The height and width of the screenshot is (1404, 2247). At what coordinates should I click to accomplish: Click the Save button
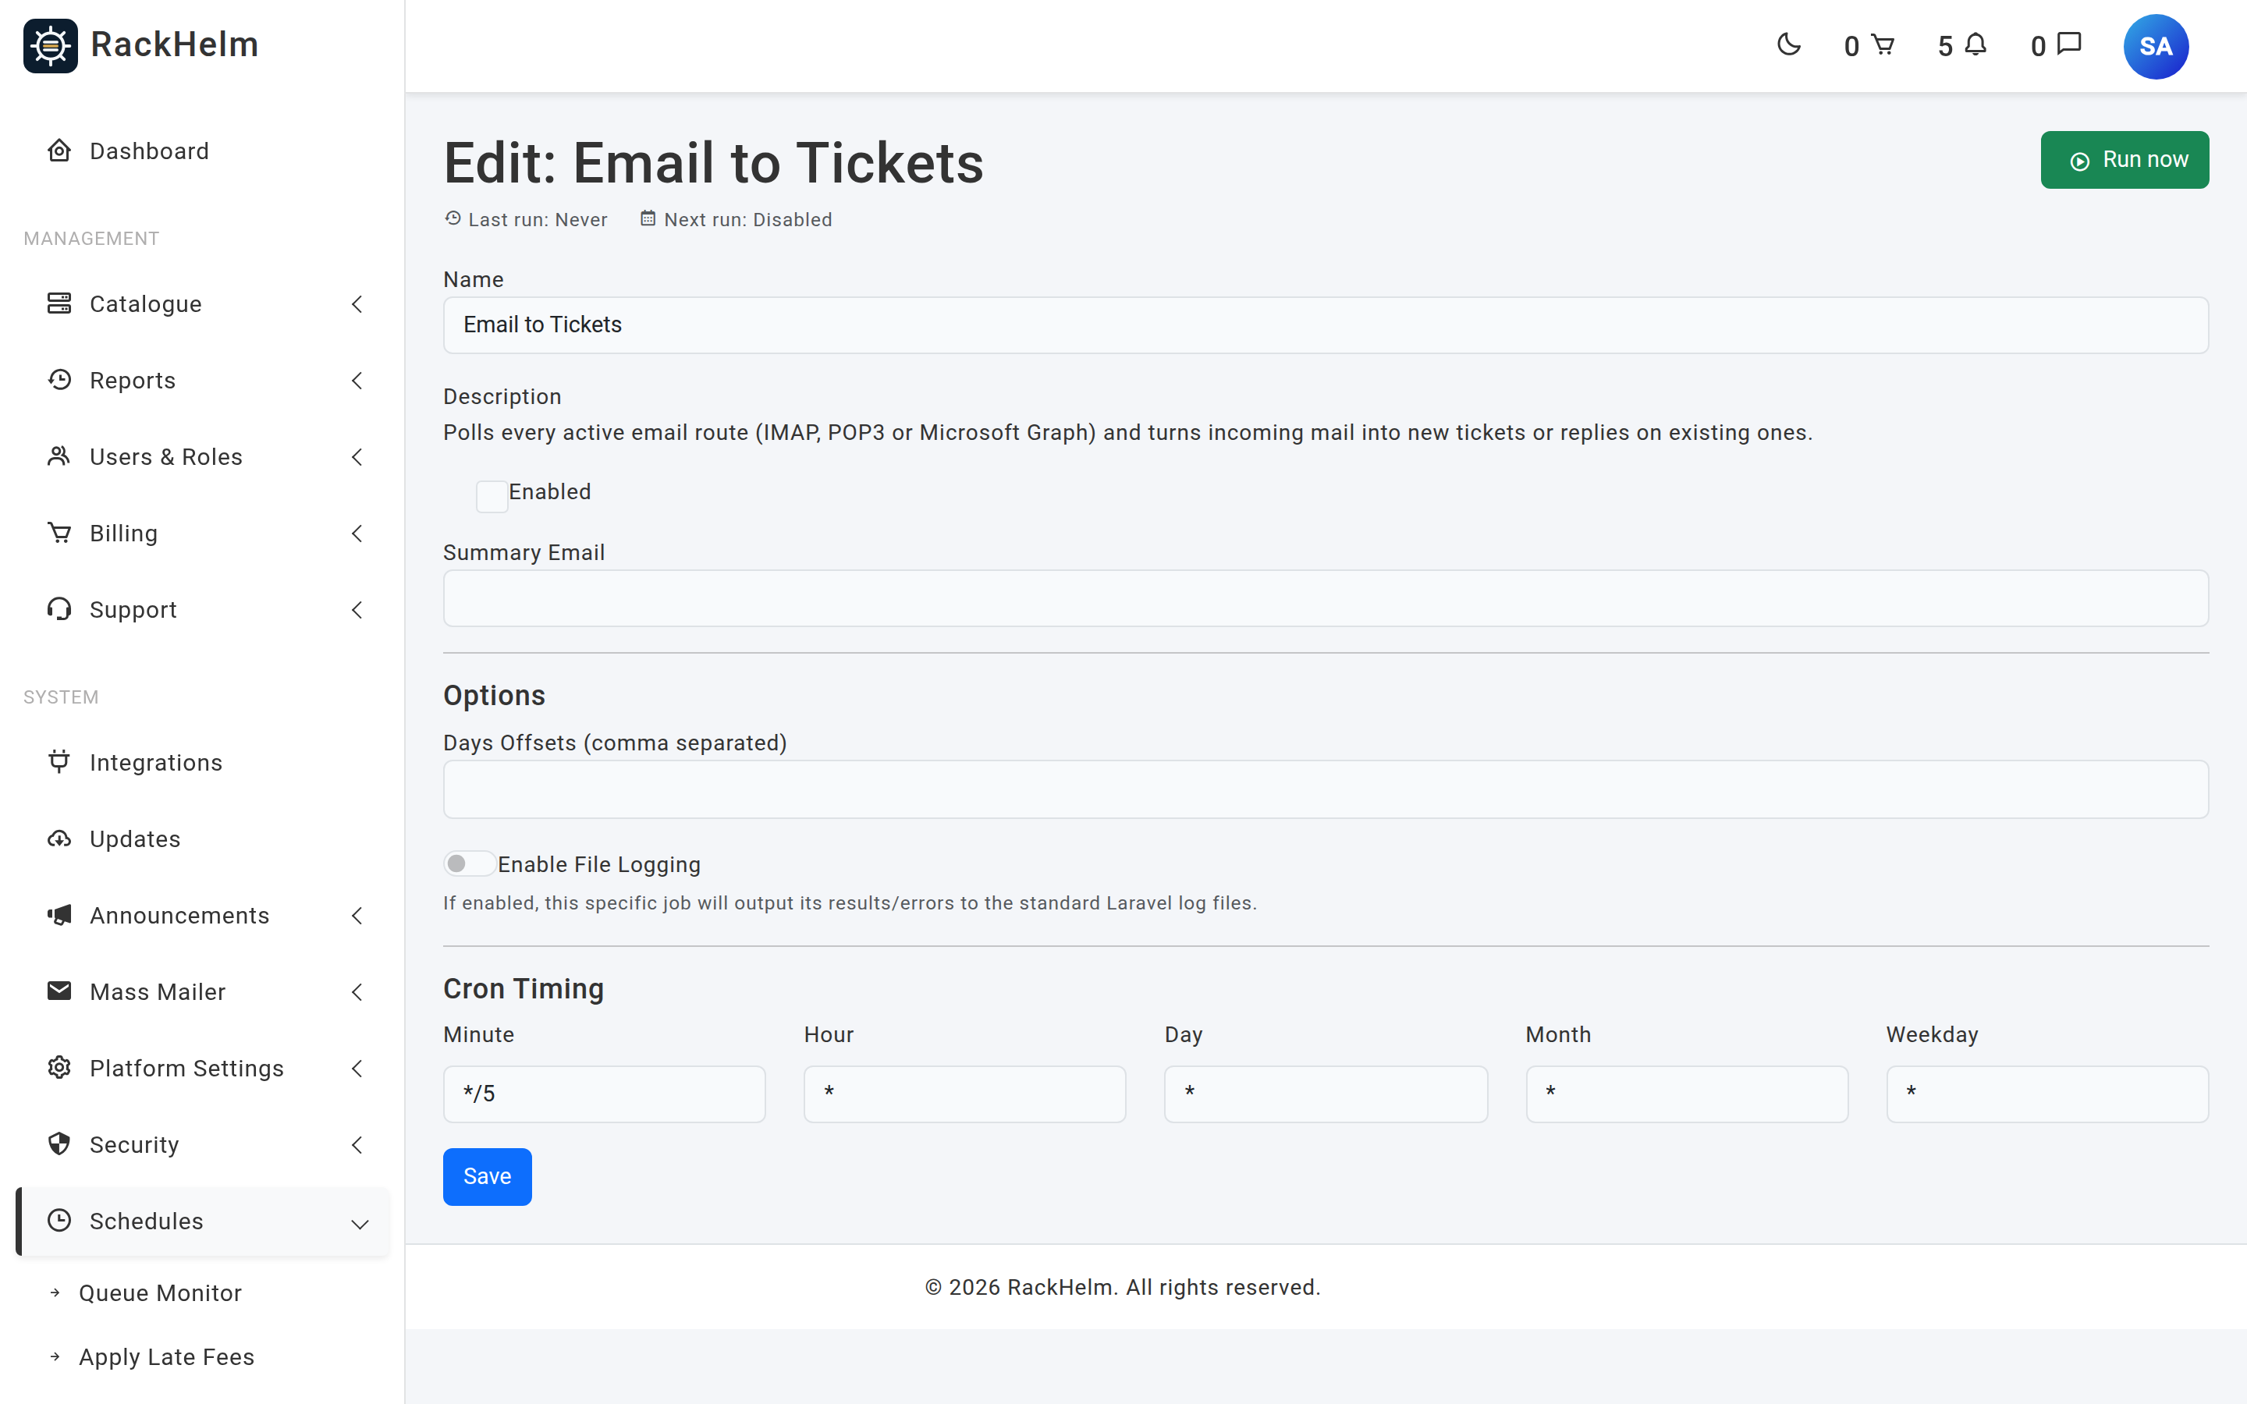pyautogui.click(x=487, y=1176)
